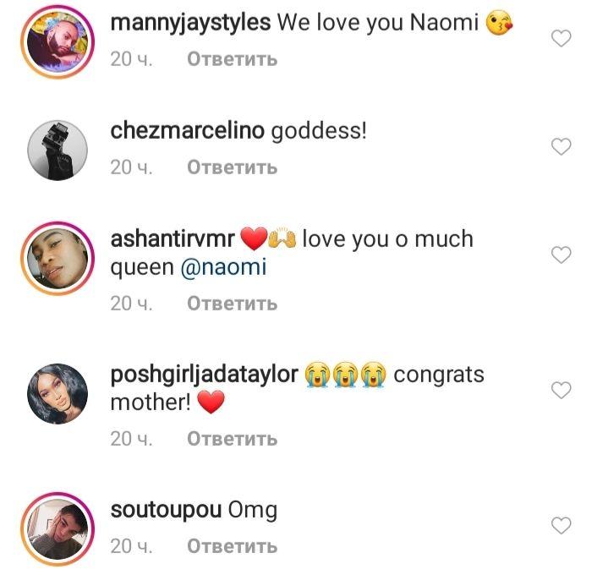Go to mannyjaystyles username link
Screen dimensions: 608x575
point(190,24)
